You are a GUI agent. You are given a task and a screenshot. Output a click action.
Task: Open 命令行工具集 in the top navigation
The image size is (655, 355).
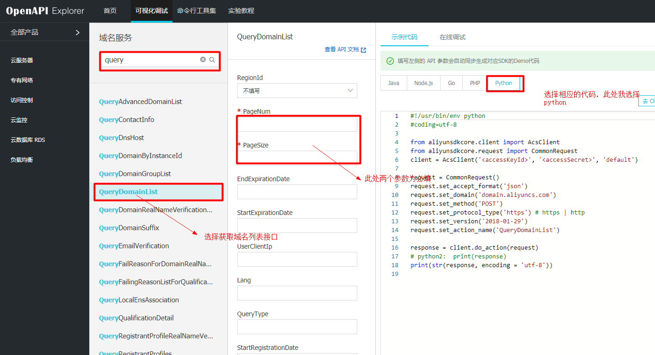point(196,11)
